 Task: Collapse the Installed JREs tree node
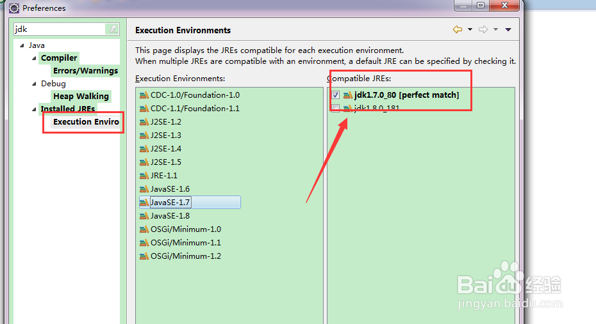[34, 109]
